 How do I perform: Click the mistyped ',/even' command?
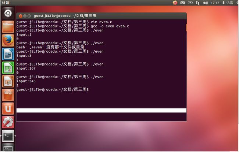pyautogui.click(x=97, y=43)
